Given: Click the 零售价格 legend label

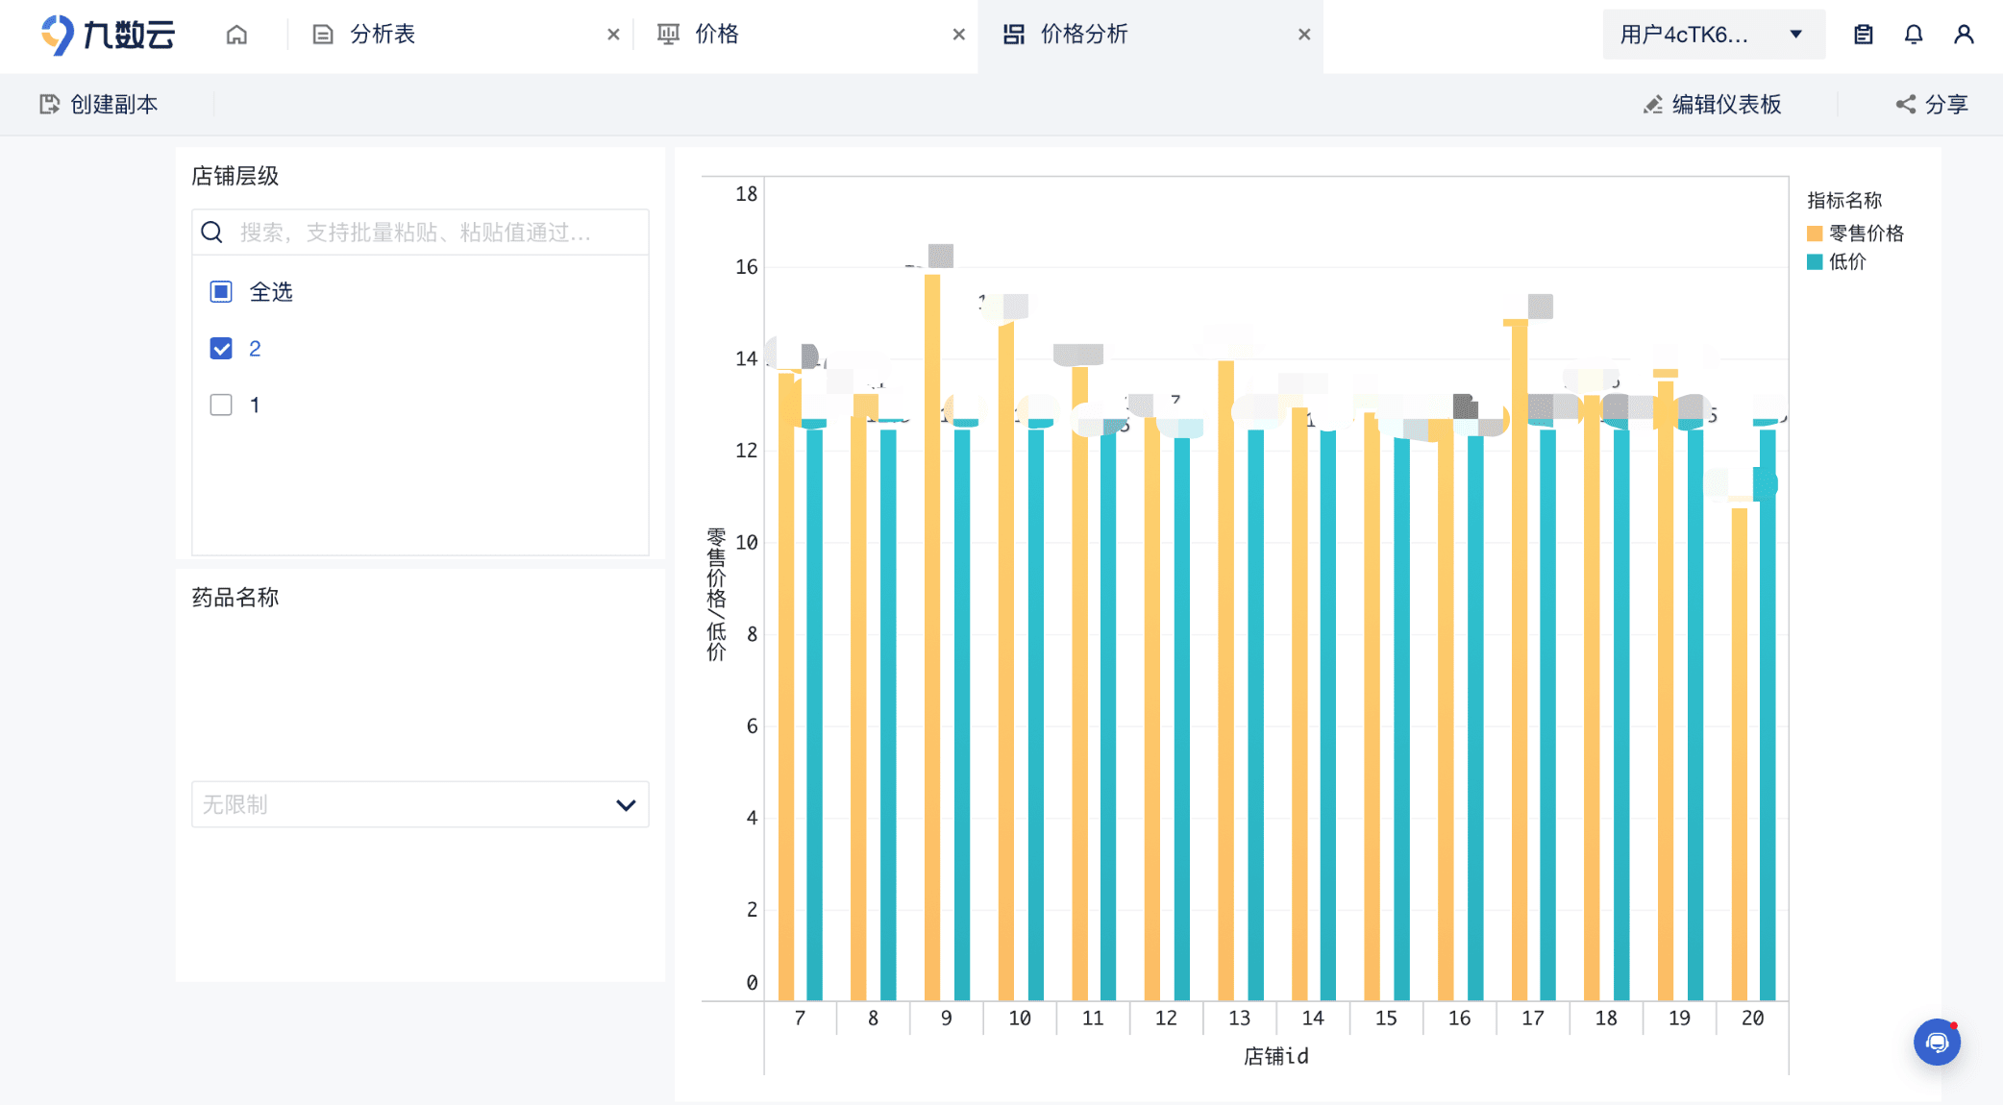Looking at the screenshot, I should point(1867,233).
